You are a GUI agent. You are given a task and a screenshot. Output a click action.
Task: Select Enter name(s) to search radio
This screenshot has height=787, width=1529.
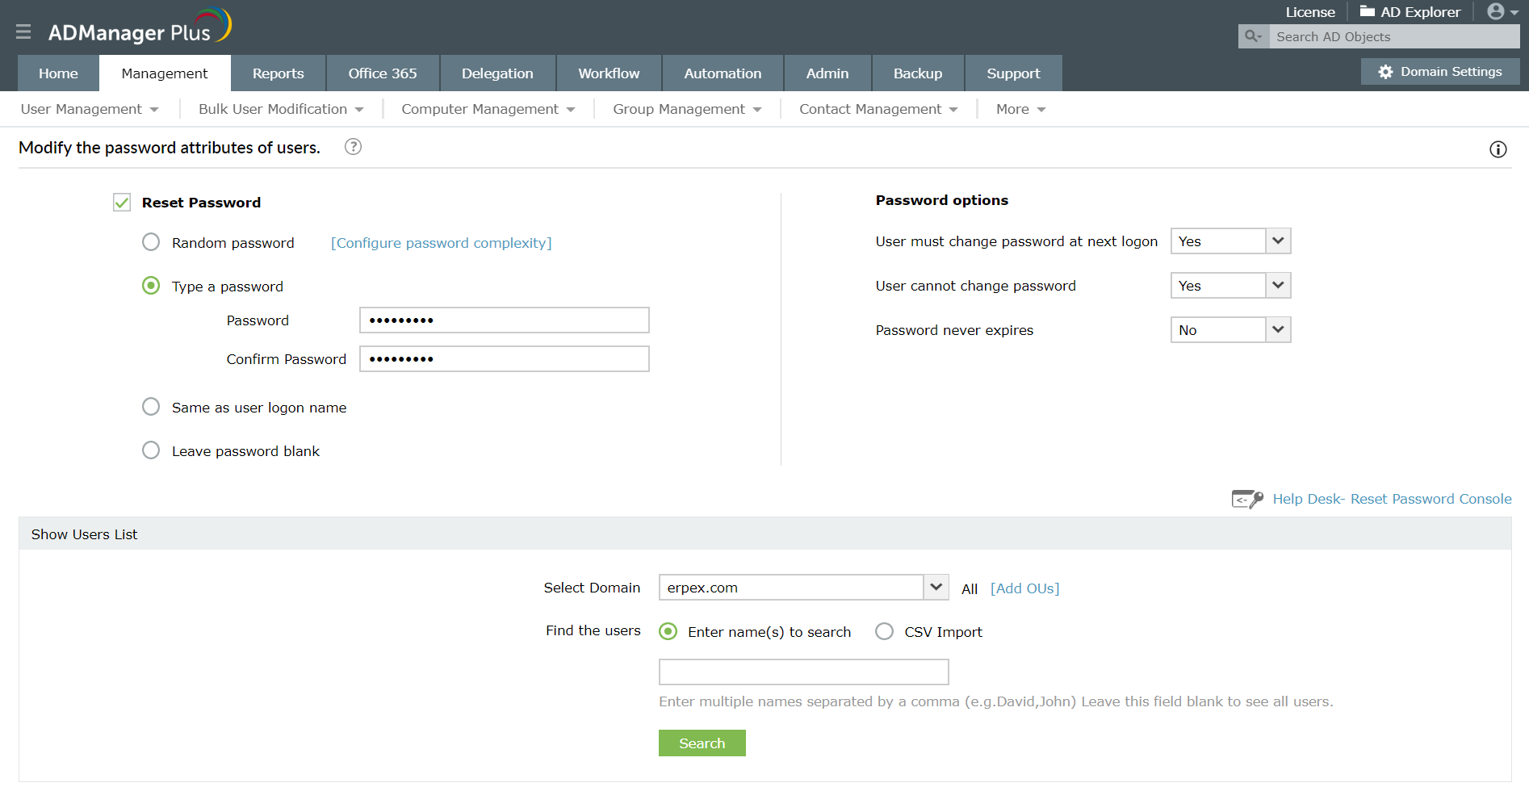(668, 631)
